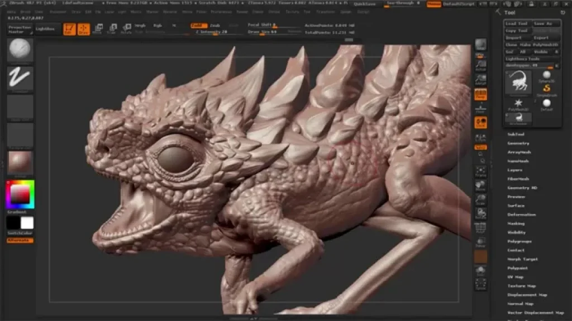The height and width of the screenshot is (321, 572).
Task: Toggle the Alternate button
Action: pyautogui.click(x=20, y=240)
